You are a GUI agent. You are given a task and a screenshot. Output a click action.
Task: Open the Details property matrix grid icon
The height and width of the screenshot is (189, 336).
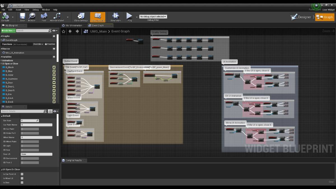click(50, 111)
